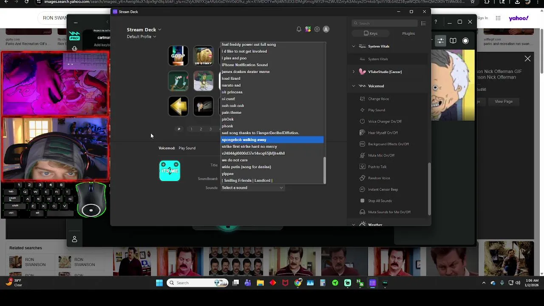Toggle actions list view icon
544x306 pixels.
423,23
